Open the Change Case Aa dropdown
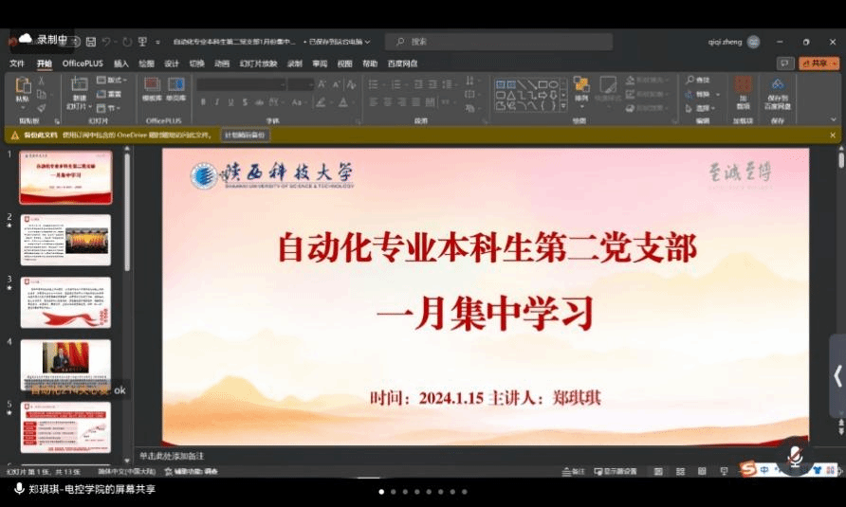The height and width of the screenshot is (507, 846). click(298, 102)
